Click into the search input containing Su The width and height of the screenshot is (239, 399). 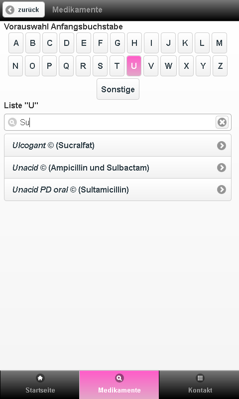(118, 122)
